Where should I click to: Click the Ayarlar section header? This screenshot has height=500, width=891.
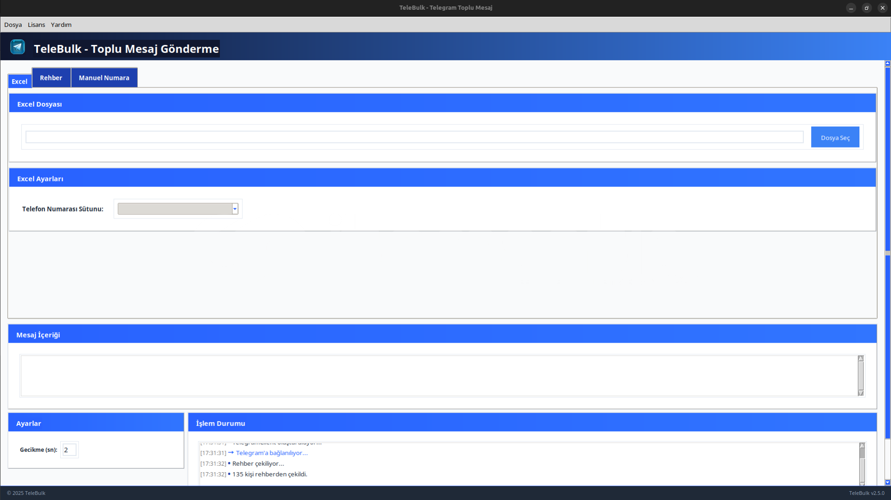click(x=96, y=423)
